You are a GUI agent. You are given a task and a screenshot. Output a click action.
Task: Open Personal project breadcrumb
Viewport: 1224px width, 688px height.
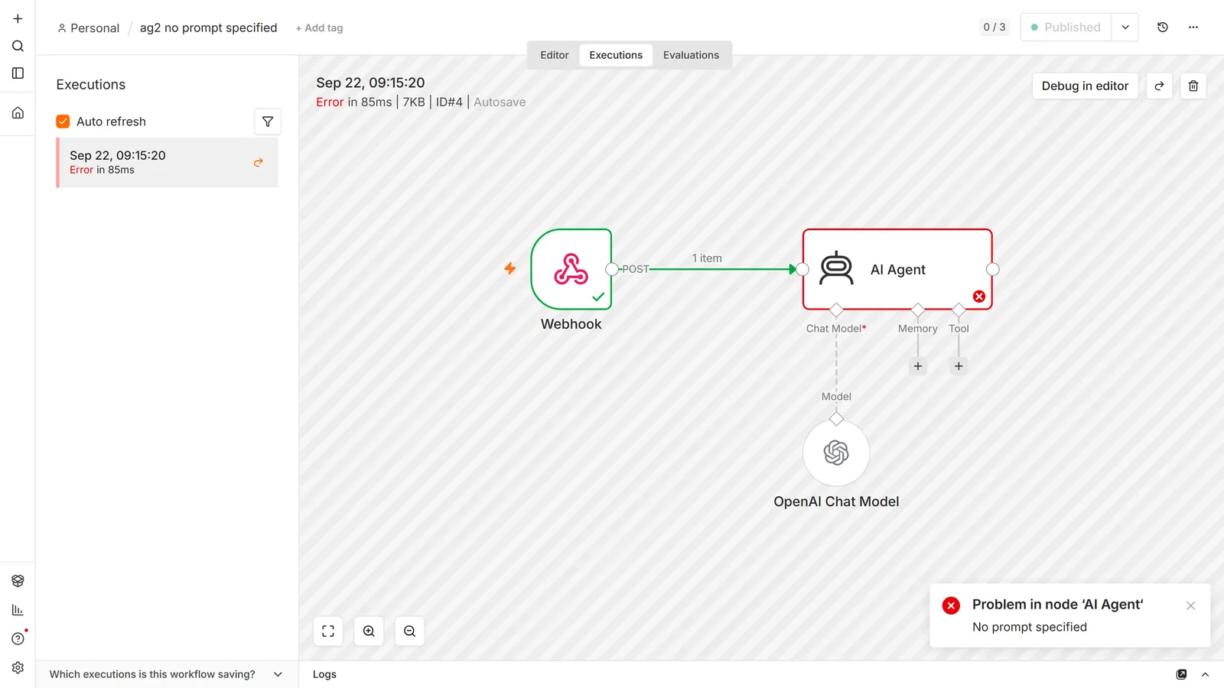click(89, 28)
